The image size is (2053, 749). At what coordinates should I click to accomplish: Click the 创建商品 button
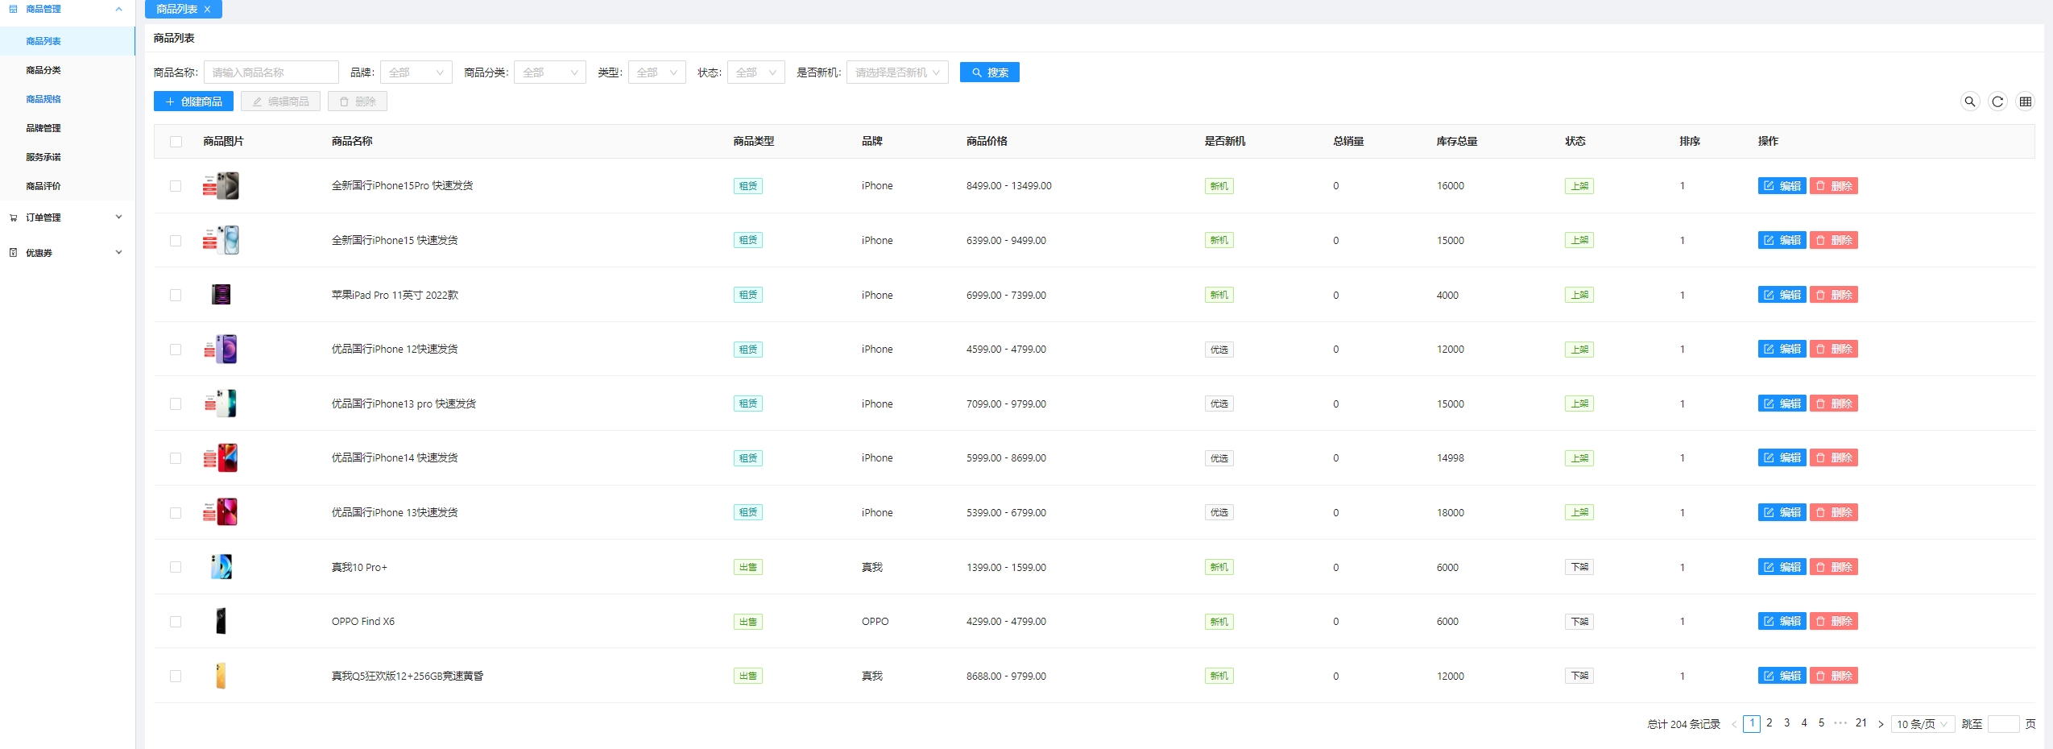(193, 101)
